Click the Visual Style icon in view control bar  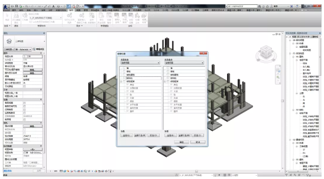pos(65,171)
